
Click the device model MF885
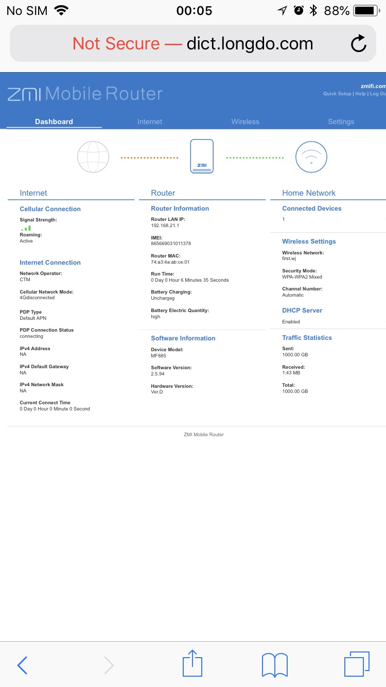pos(159,356)
